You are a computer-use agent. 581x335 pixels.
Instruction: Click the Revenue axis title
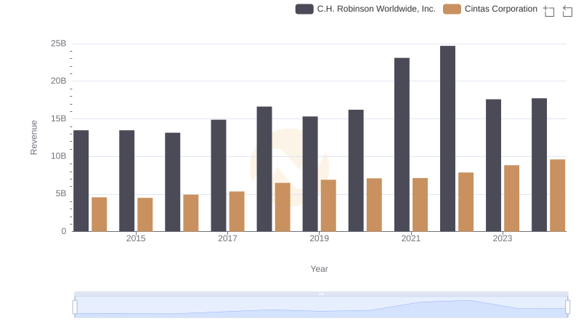(33, 137)
